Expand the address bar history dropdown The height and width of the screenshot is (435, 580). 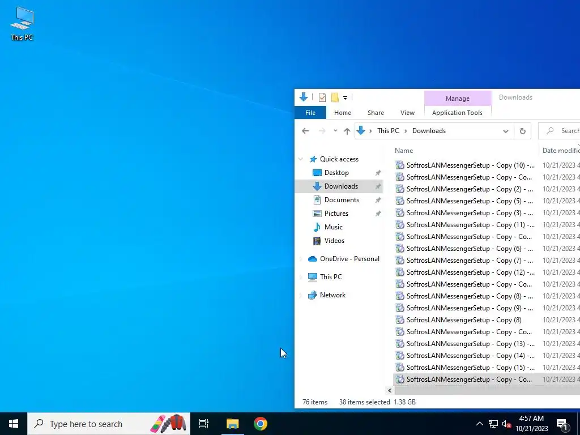pyautogui.click(x=506, y=131)
